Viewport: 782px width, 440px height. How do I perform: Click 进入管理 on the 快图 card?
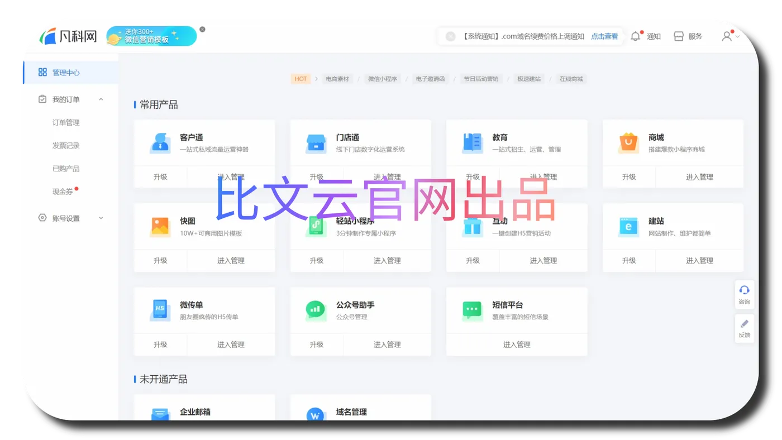231,260
